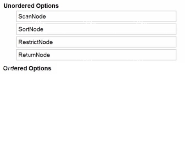Screen dimensions: 185x151
Task: Click the SortNode text label
Action: tap(31, 29)
